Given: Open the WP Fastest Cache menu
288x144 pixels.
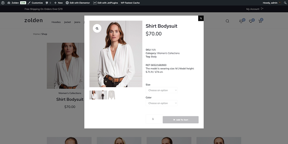Looking at the screenshot, I should [130, 3].
